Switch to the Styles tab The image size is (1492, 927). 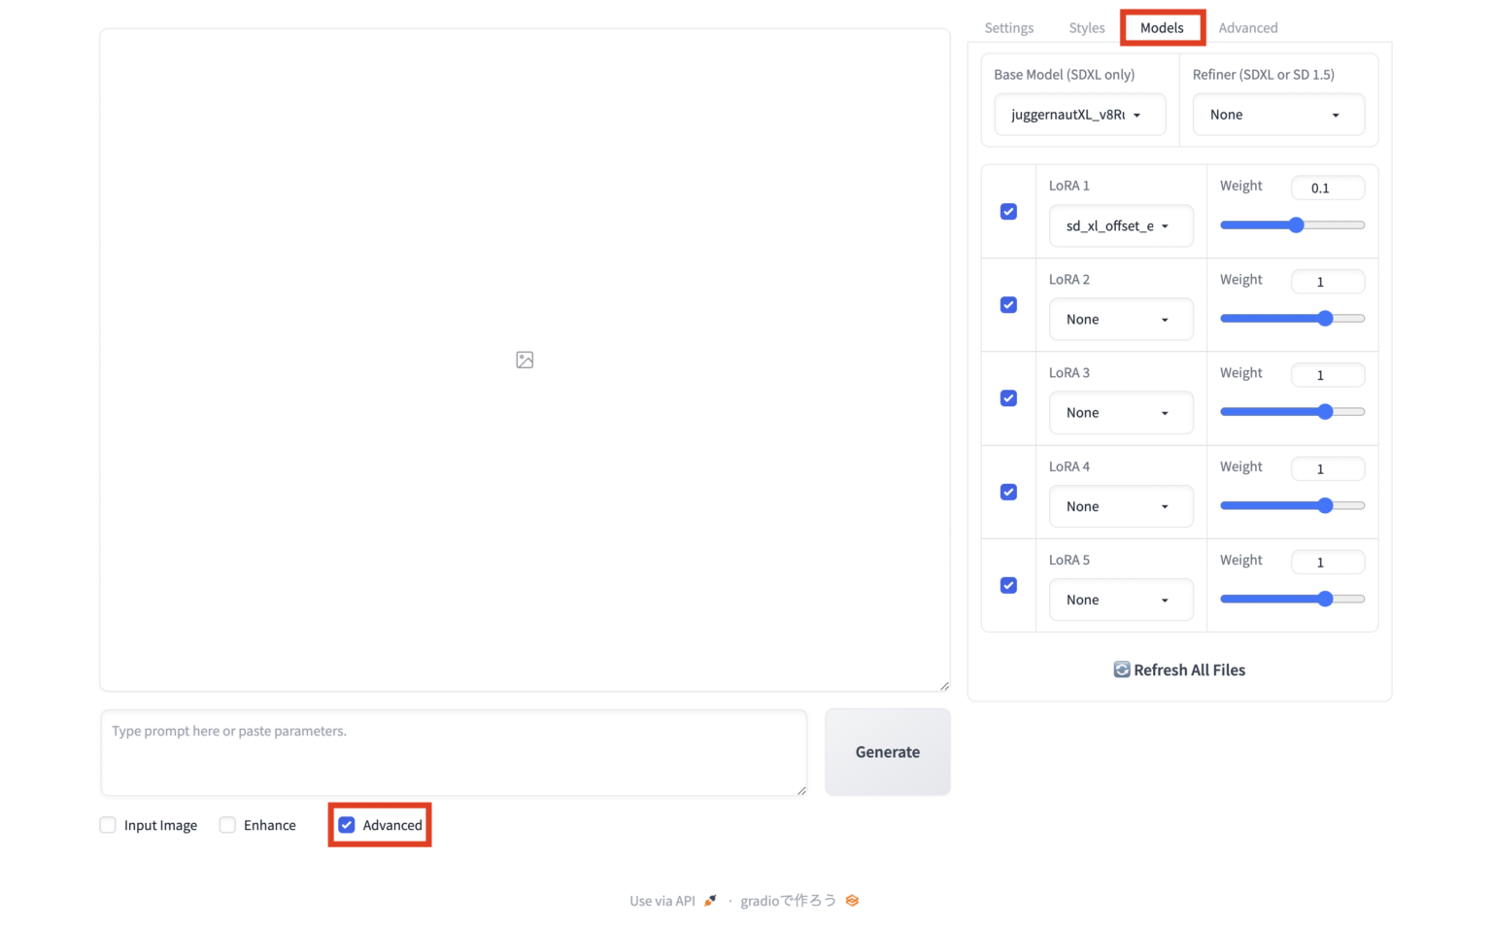coord(1087,27)
